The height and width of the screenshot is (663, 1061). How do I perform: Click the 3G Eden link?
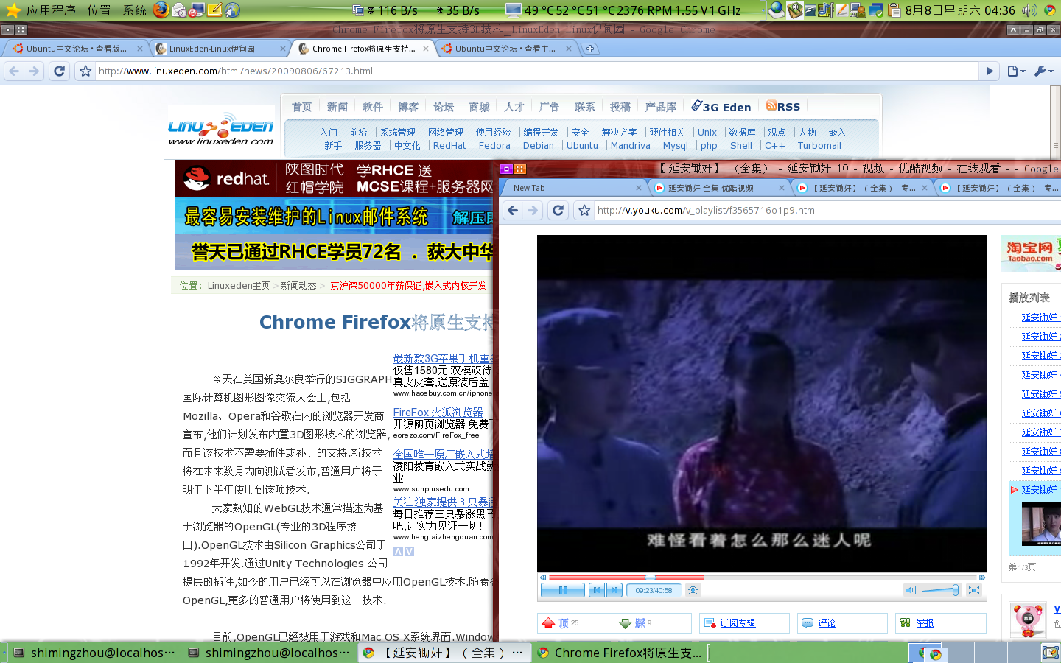(721, 106)
